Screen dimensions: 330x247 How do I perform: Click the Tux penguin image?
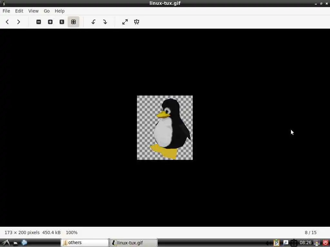(165, 127)
